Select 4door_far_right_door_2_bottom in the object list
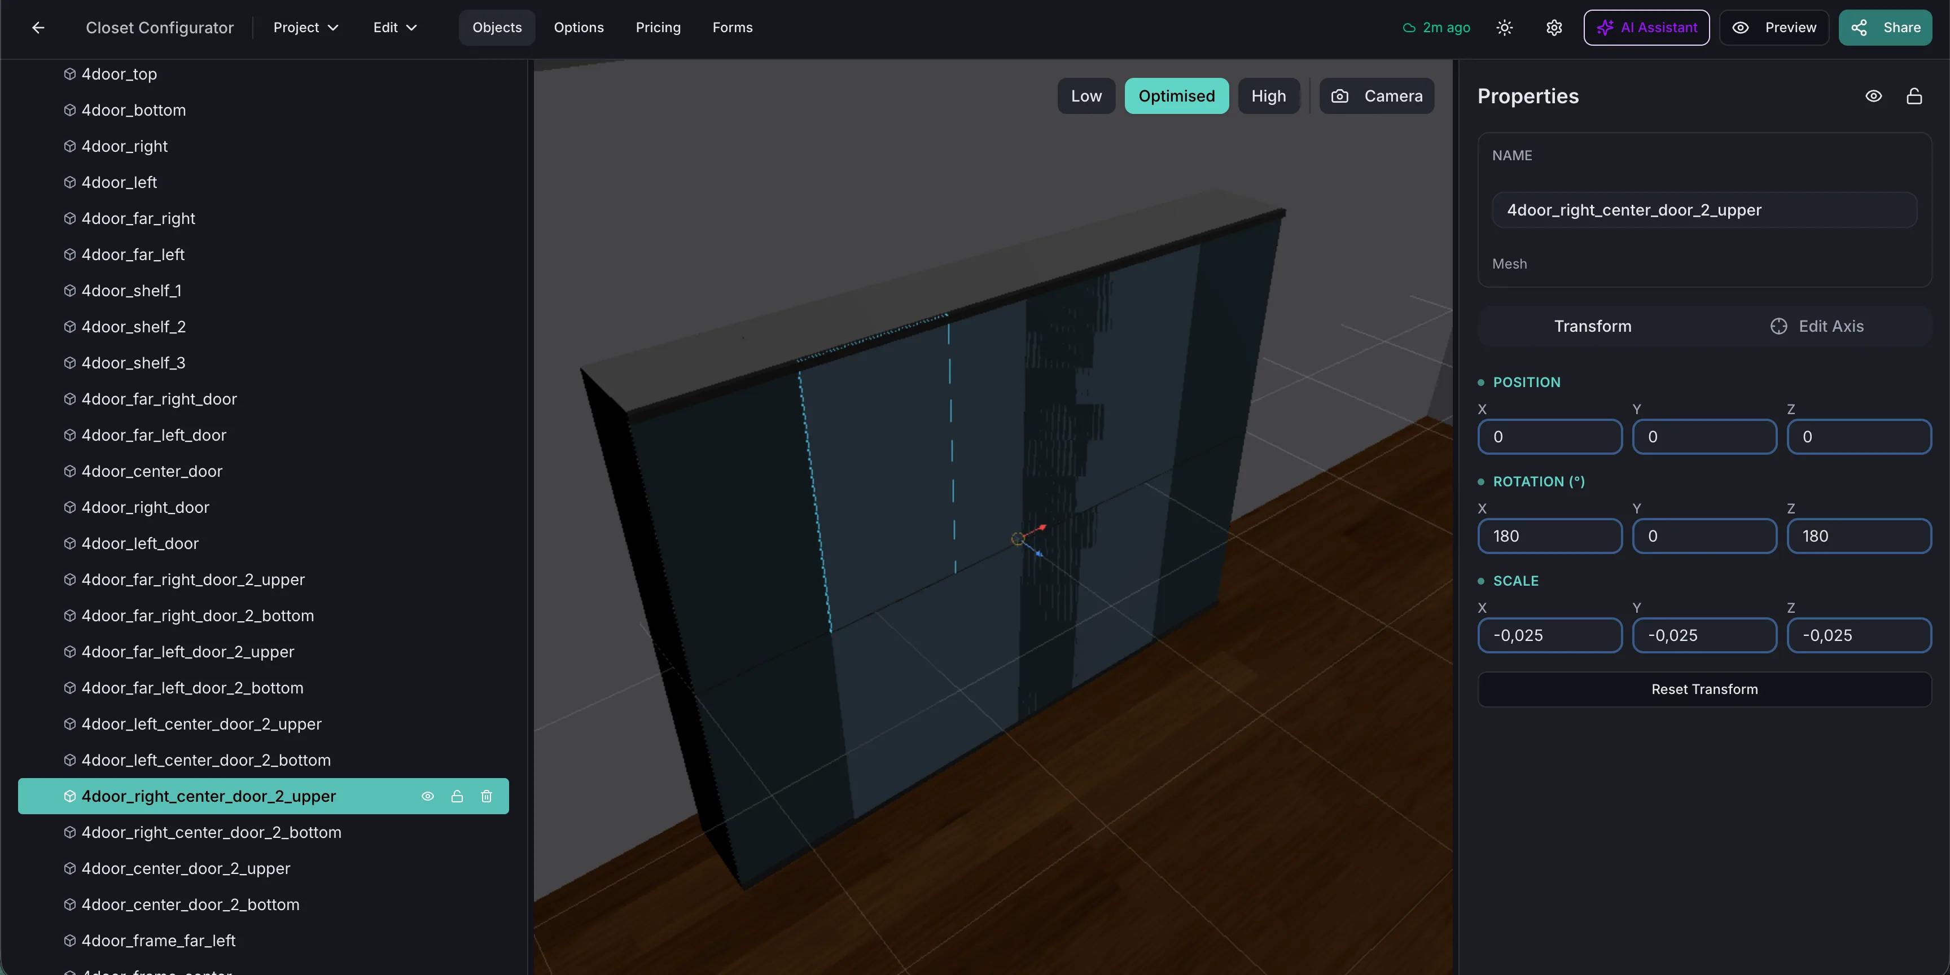Screen dimensions: 1950x975 coord(264,616)
